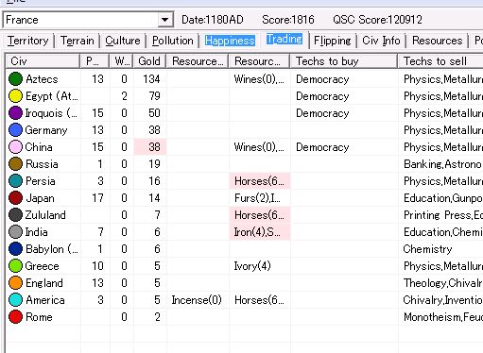Open the Culture tab

123,41
